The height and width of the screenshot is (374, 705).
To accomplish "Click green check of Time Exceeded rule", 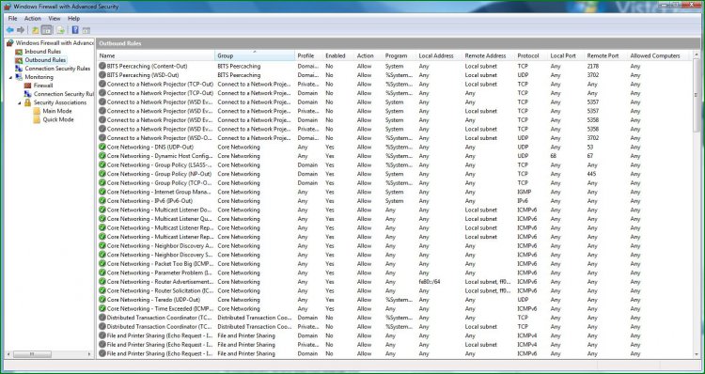I will pos(102,309).
